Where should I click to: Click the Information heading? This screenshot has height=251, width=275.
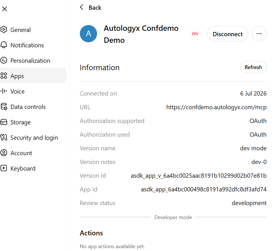pyautogui.click(x=100, y=68)
